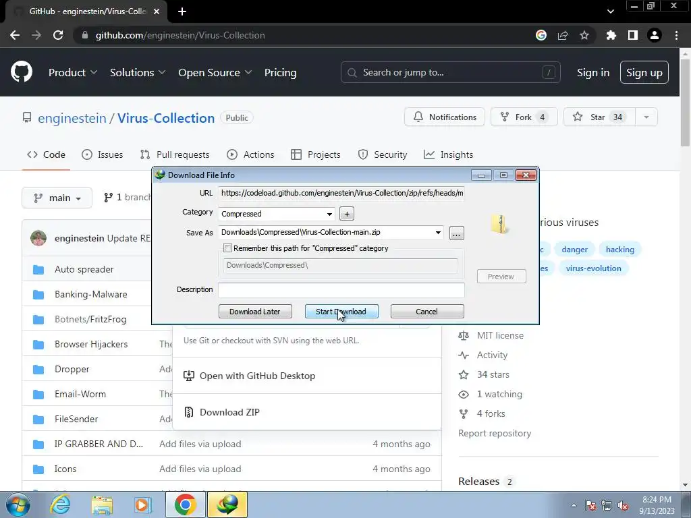
Task: Click the Auto spreader folder icon
Action: click(x=38, y=270)
